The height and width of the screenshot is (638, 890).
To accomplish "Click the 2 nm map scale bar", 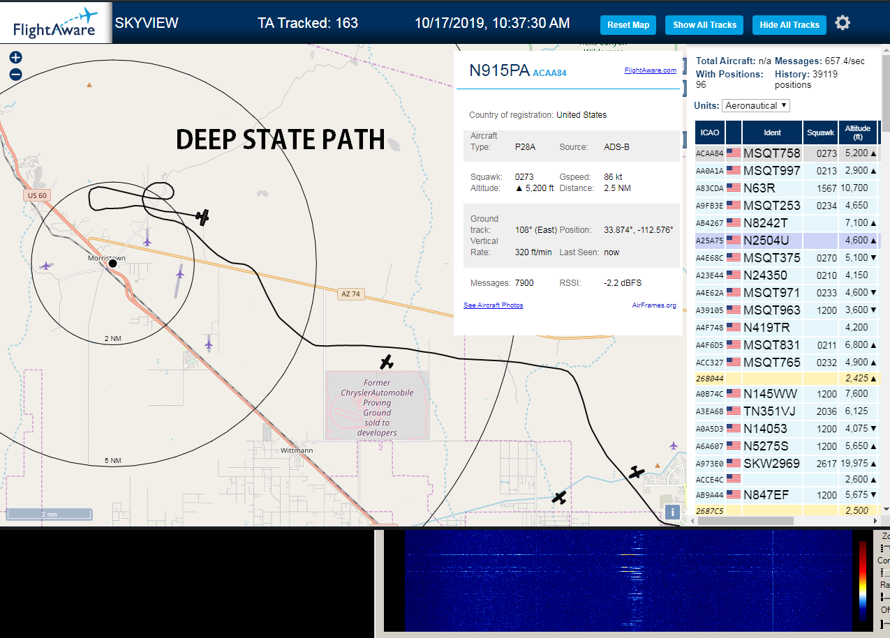I will pos(49,514).
